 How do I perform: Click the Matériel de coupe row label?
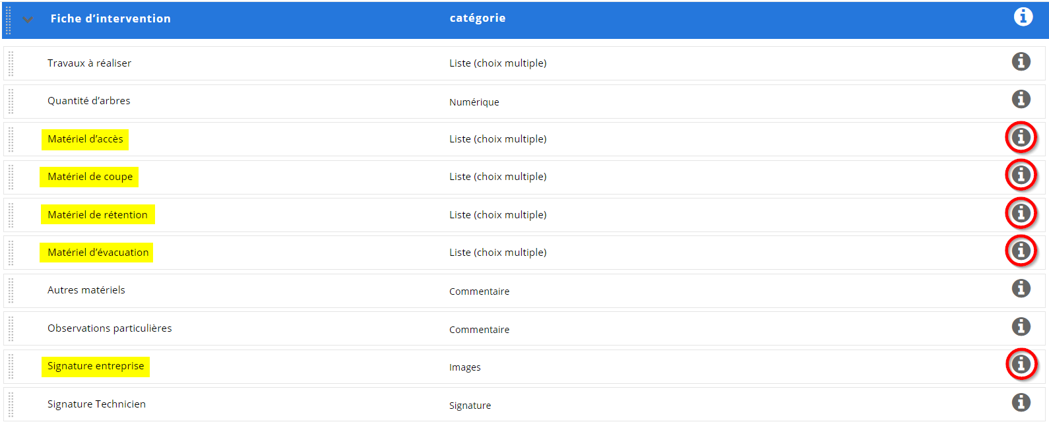click(90, 177)
